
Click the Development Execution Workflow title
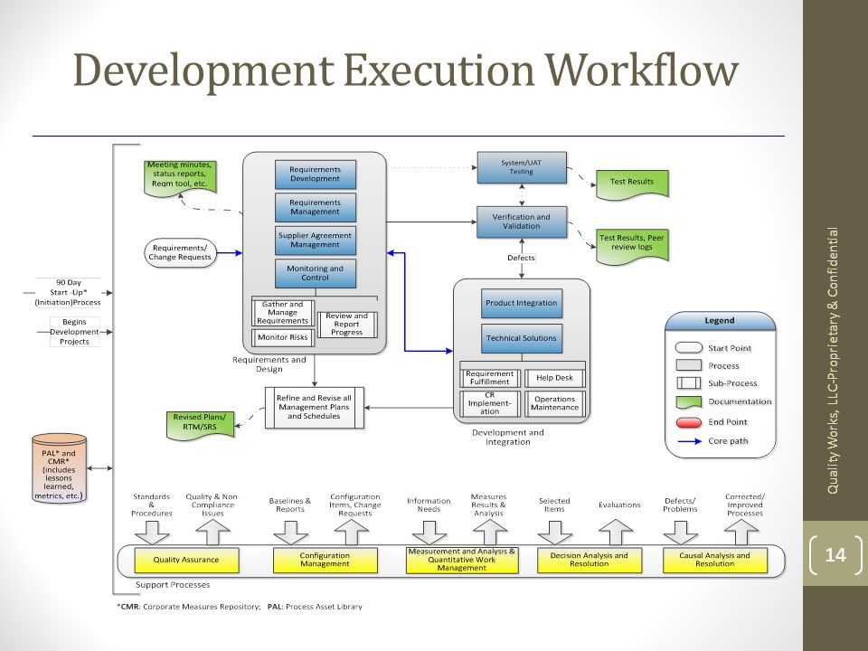(406, 71)
